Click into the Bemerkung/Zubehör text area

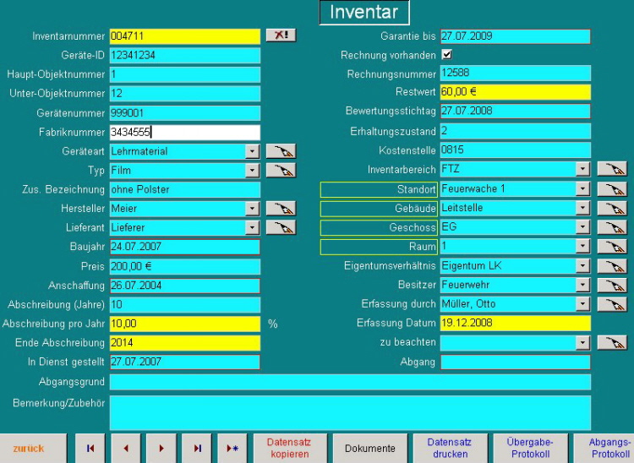(350, 412)
